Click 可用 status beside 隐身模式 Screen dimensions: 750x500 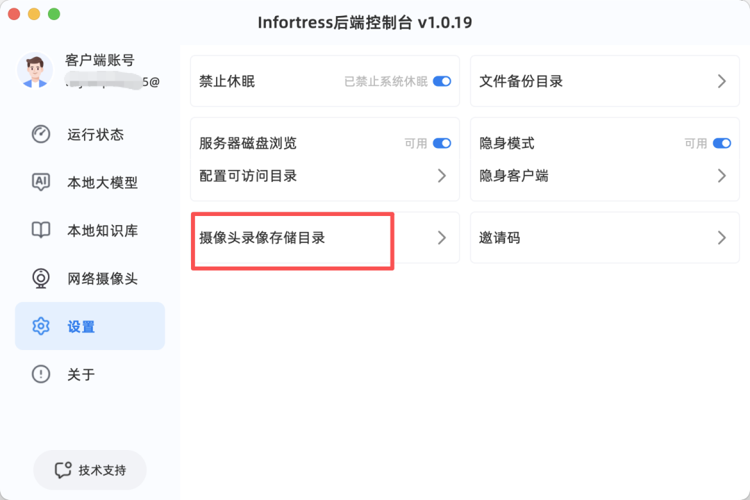(x=695, y=144)
